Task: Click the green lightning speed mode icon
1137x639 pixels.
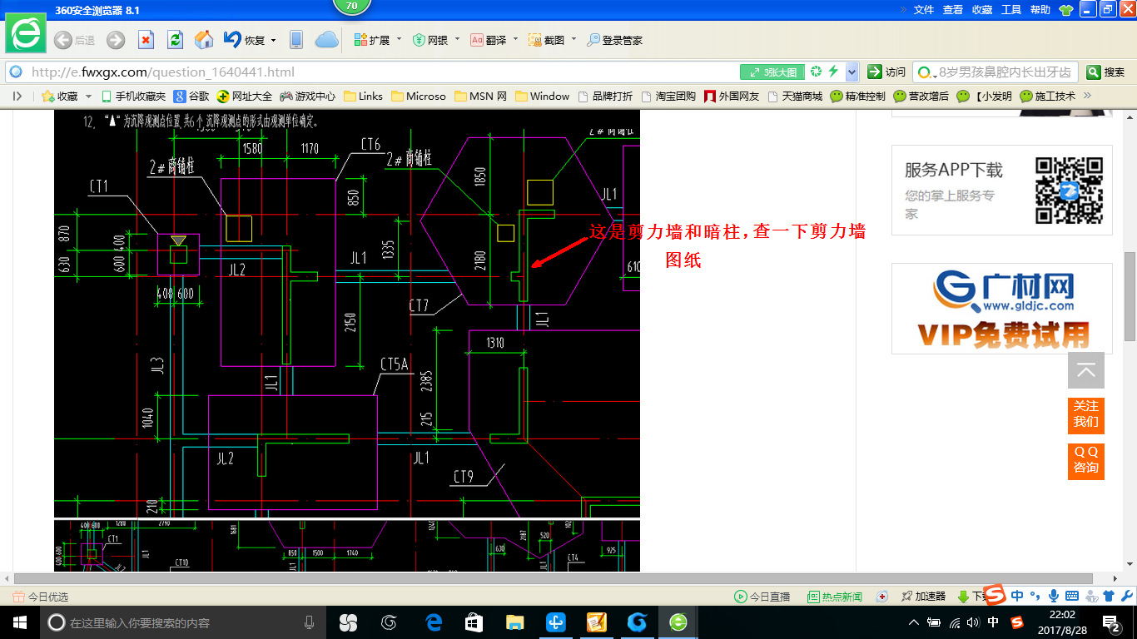Action: click(833, 72)
